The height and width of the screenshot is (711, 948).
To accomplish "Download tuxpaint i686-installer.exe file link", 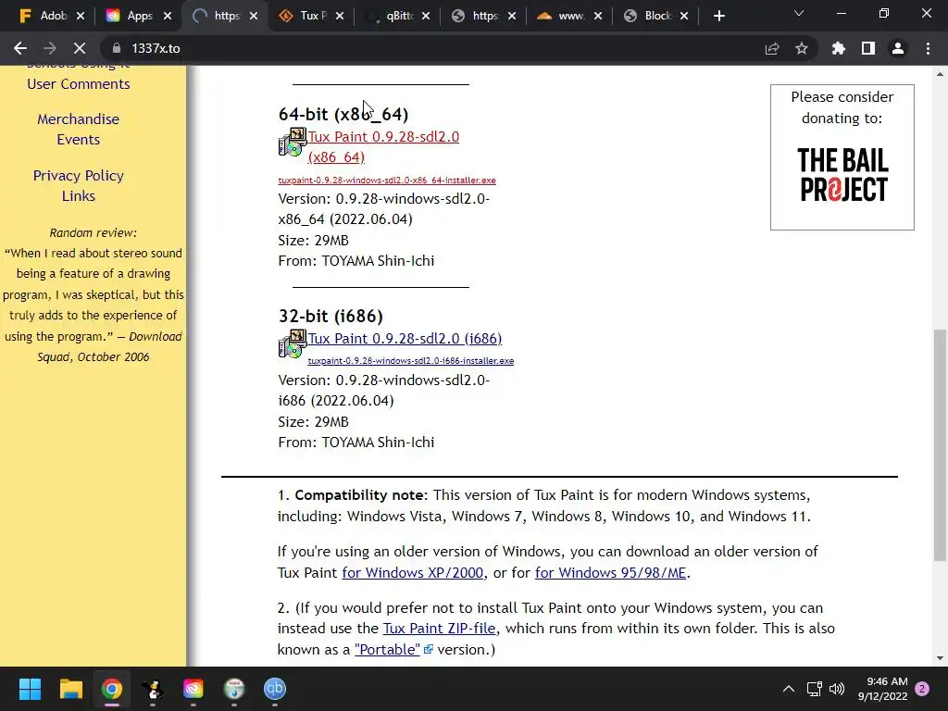I will pyautogui.click(x=410, y=361).
